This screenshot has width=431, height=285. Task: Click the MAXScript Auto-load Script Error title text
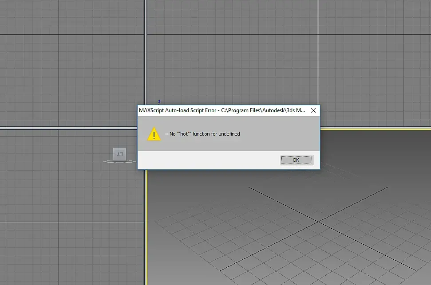click(222, 110)
